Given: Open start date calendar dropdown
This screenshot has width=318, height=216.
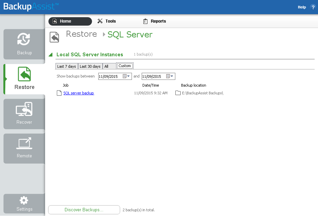Looking at the screenshot, I should click(126, 76).
